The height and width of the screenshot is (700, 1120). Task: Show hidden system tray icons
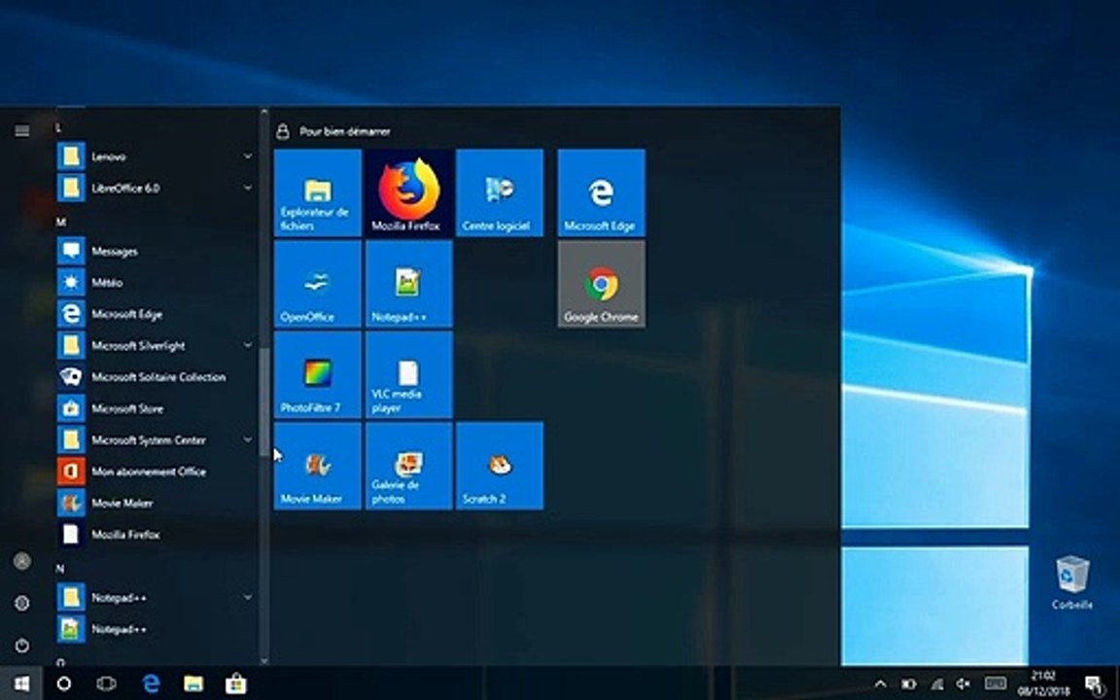point(880,683)
